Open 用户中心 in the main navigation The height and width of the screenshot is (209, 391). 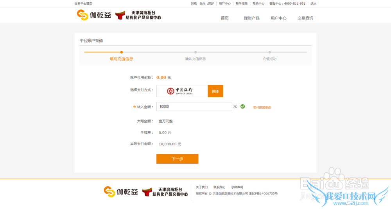coord(278,18)
